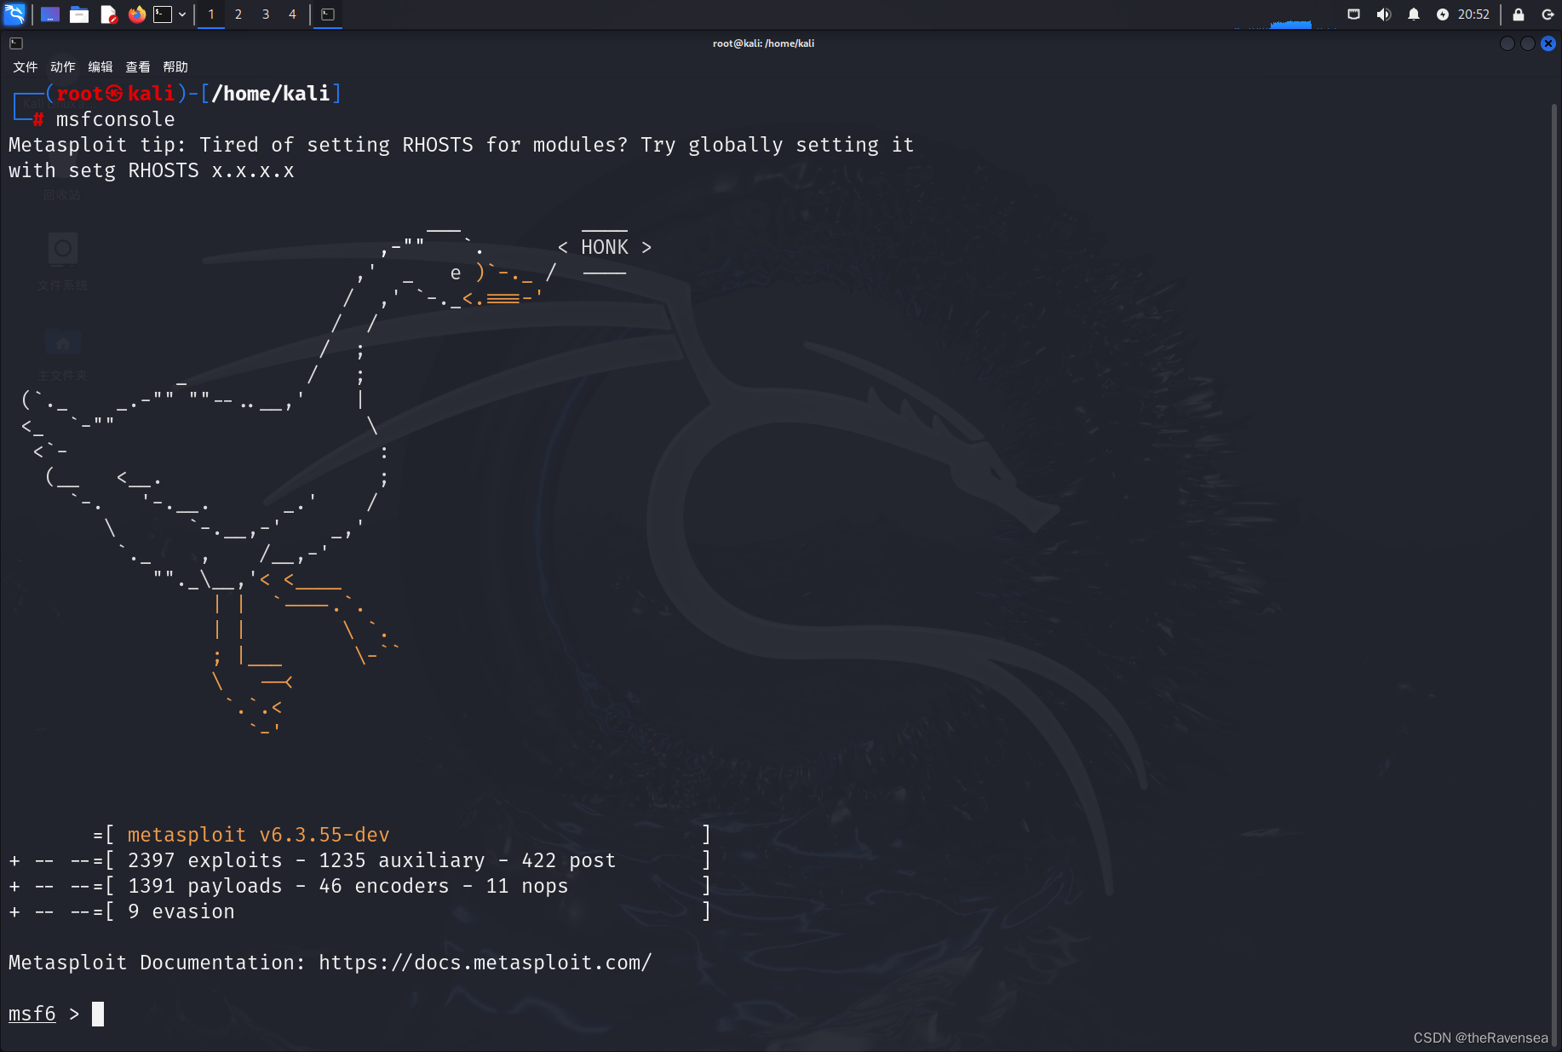
Task: Switch to workspace 2
Action: coord(238,14)
